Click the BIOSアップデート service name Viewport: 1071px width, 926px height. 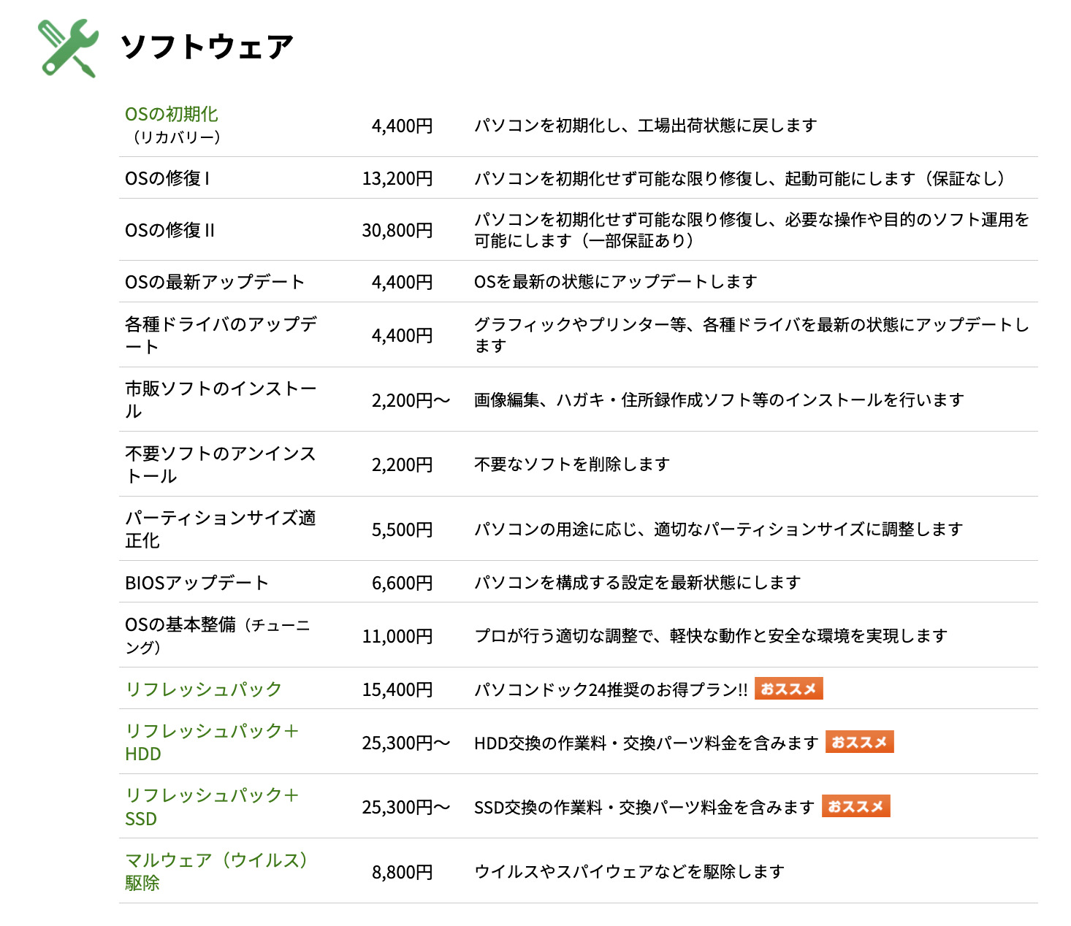point(197,583)
